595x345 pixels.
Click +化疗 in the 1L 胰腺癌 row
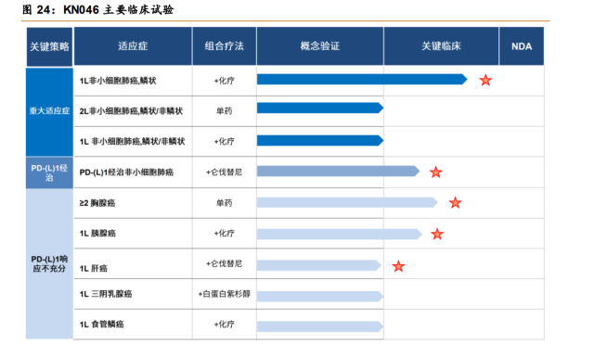point(225,234)
